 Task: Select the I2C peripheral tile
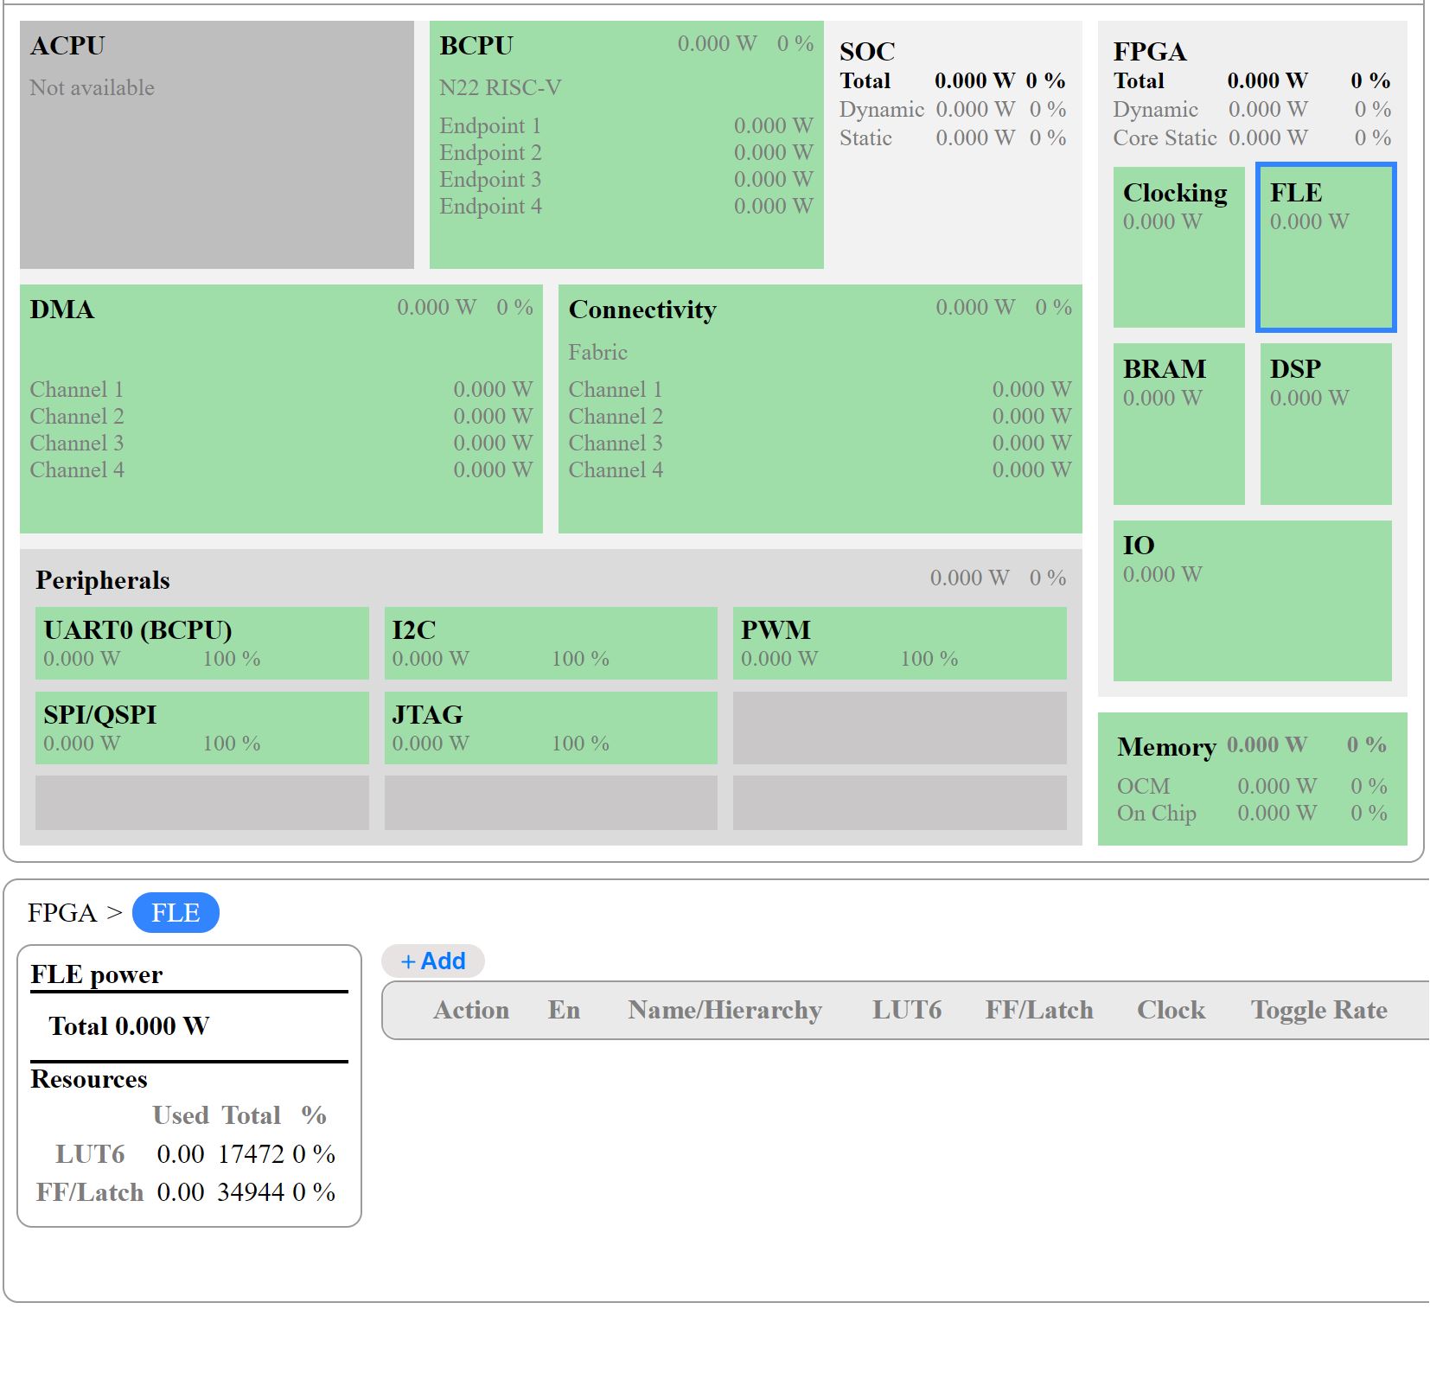(551, 643)
